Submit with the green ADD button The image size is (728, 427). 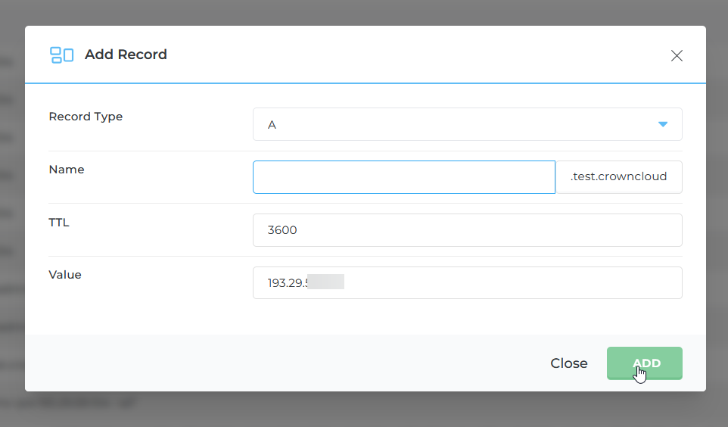tap(645, 363)
